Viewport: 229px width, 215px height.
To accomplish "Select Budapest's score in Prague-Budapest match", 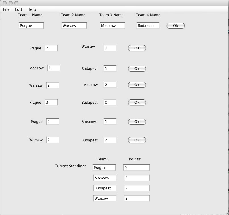I will click(x=110, y=103).
